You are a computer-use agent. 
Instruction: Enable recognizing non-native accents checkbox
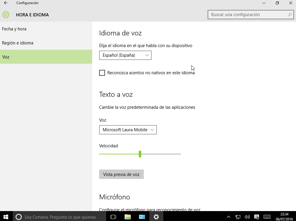coord(102,73)
